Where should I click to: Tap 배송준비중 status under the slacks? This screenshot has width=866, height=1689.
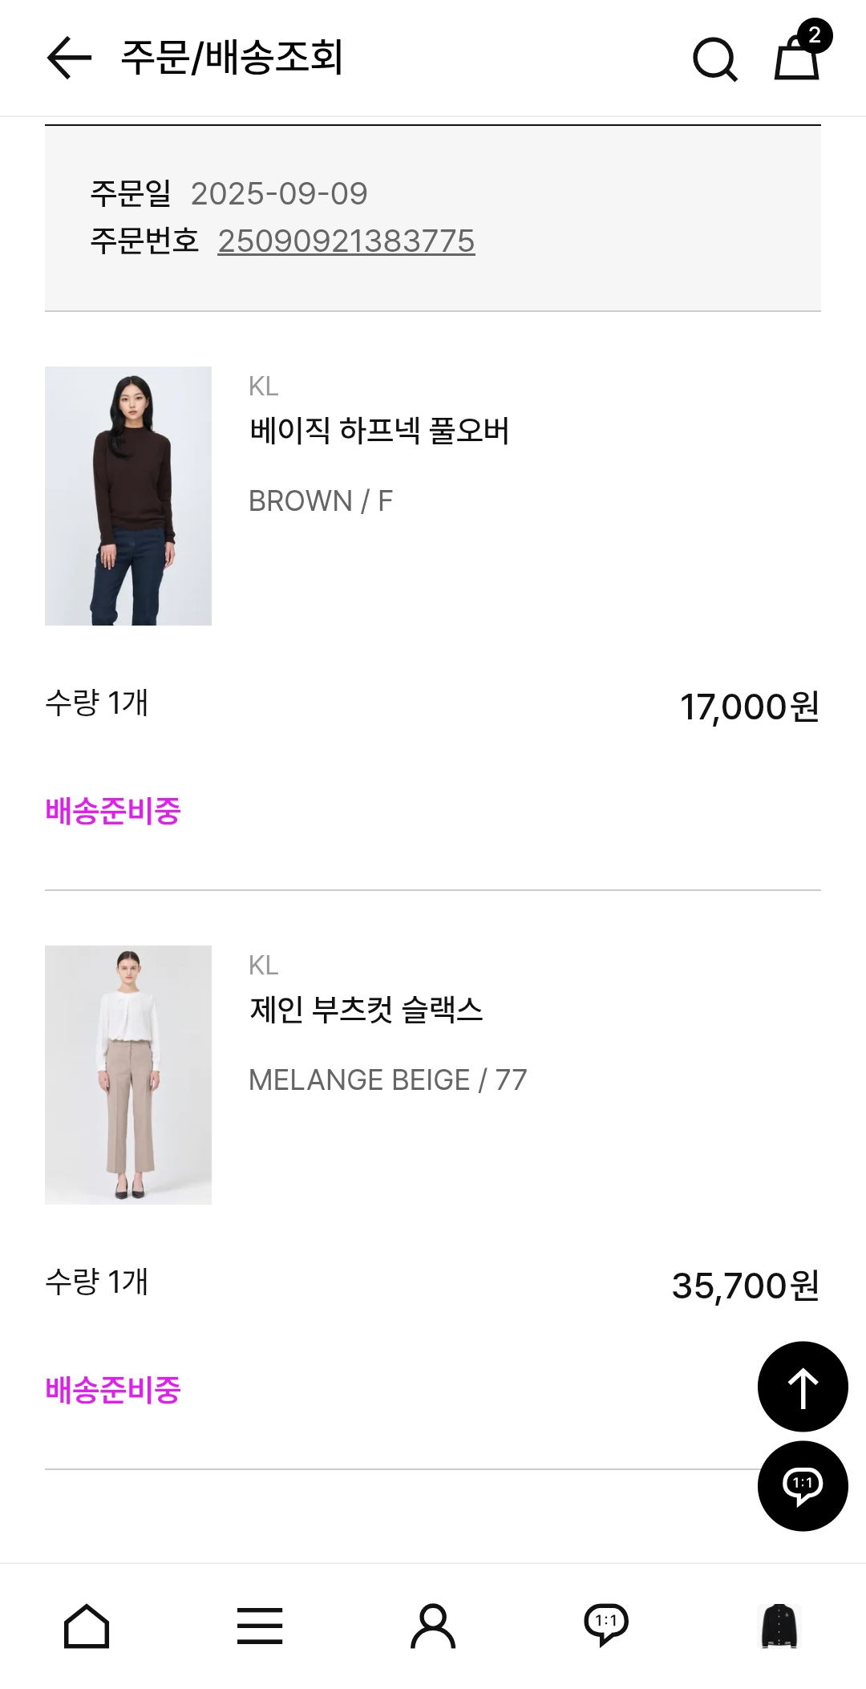tap(113, 1390)
